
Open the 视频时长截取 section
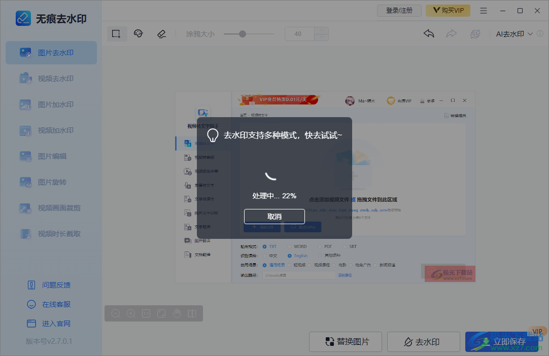51,234
